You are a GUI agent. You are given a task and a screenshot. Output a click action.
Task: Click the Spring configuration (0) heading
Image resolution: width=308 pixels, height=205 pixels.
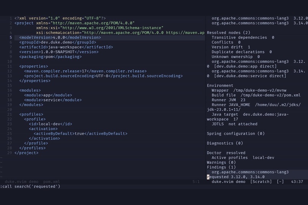coord(236,134)
